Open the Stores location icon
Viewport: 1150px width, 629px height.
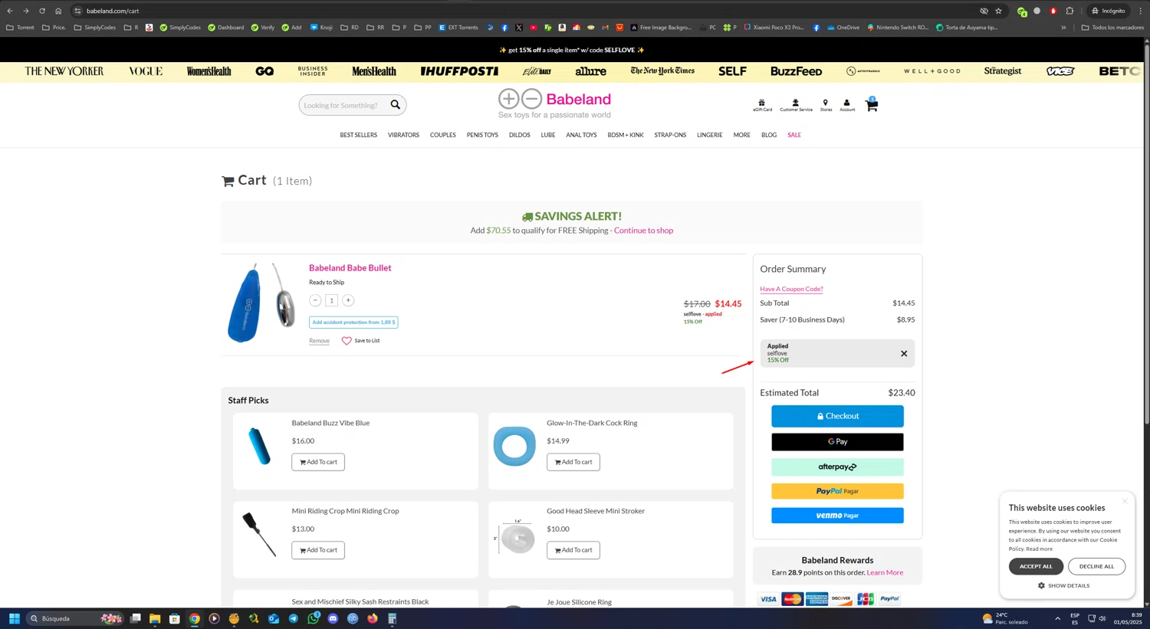[x=826, y=105]
